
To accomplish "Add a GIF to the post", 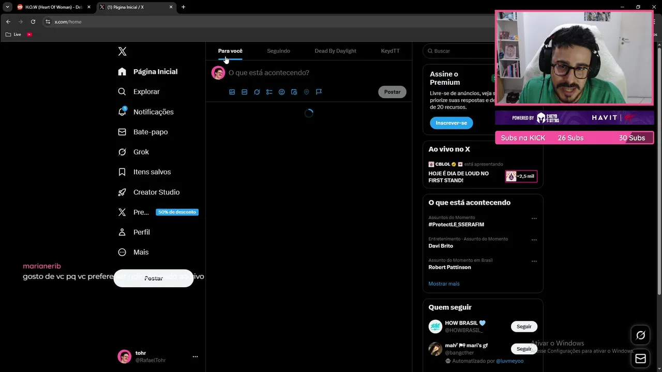I will (244, 92).
